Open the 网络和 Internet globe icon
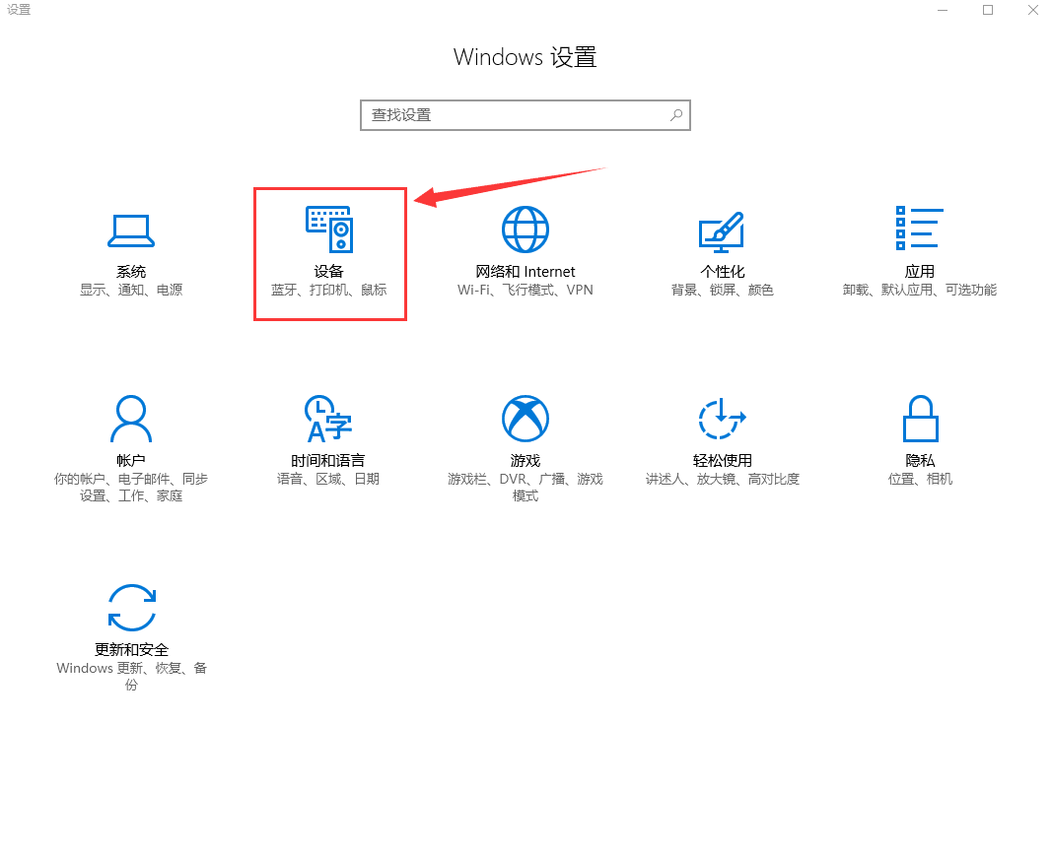 (x=526, y=230)
